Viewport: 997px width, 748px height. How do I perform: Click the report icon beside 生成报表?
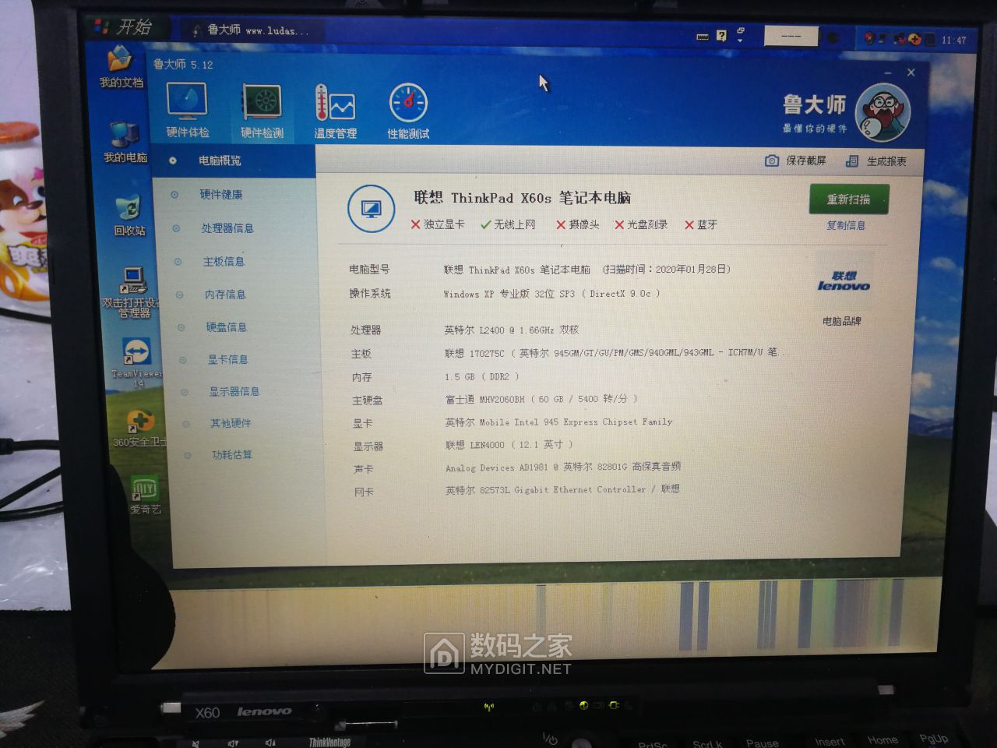(852, 161)
